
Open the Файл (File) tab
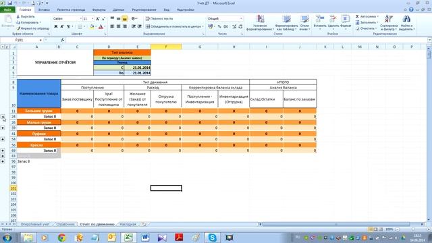click(7, 9)
